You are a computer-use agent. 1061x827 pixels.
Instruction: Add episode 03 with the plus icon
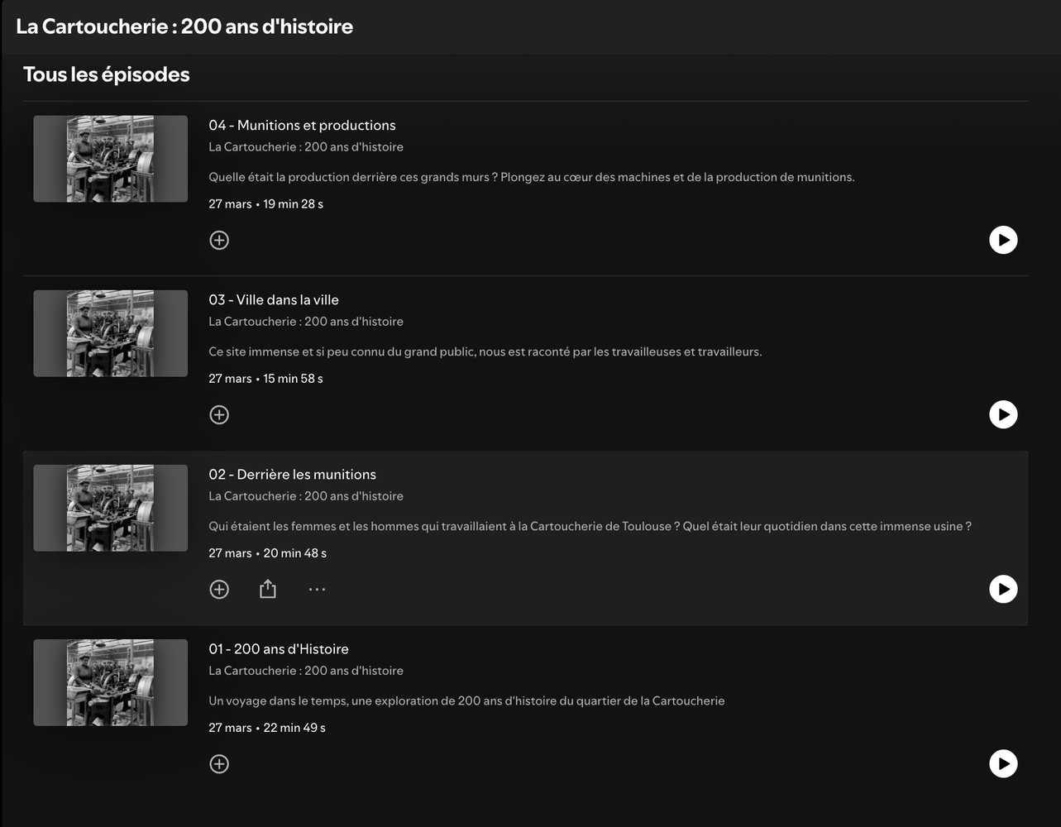tap(219, 414)
